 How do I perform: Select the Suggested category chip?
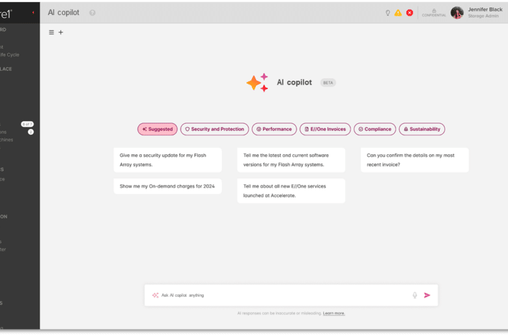[158, 129]
